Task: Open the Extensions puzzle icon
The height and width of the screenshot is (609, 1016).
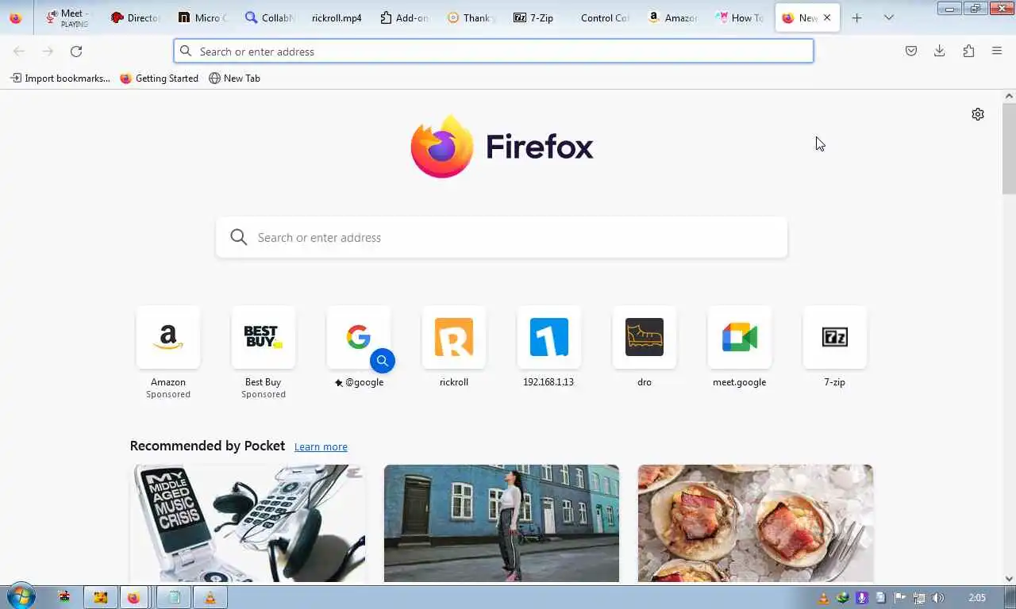Action: (968, 51)
